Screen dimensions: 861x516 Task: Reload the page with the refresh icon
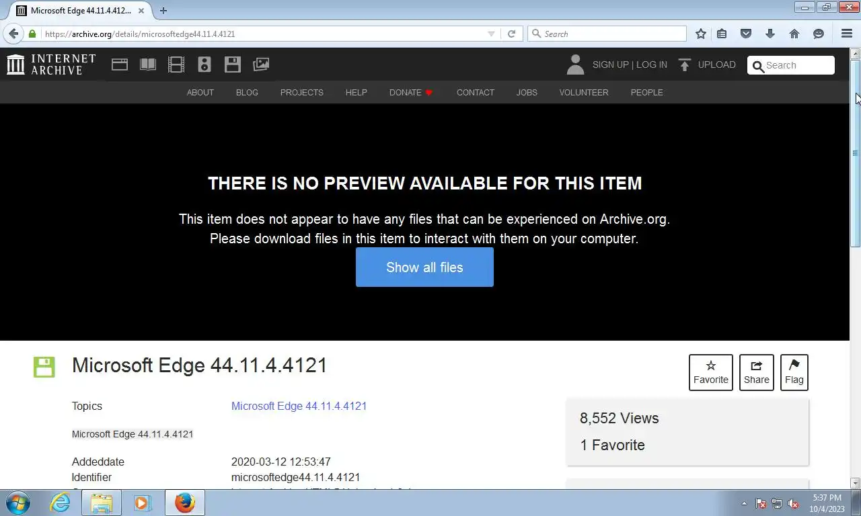tap(511, 34)
